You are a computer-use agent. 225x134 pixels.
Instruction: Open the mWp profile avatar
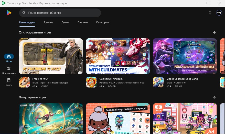point(219,13)
